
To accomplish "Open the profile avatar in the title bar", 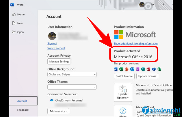I will 142,5.
